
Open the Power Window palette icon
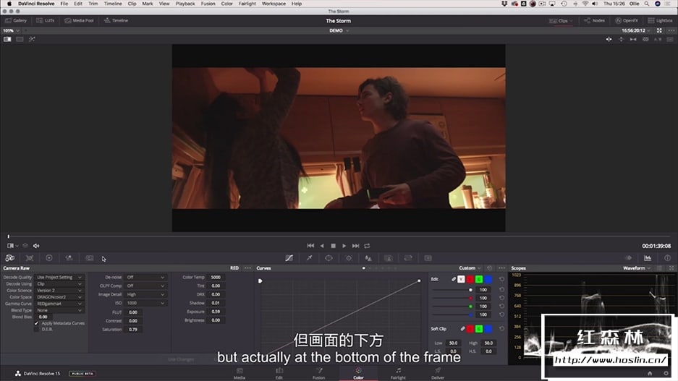pyautogui.click(x=329, y=258)
